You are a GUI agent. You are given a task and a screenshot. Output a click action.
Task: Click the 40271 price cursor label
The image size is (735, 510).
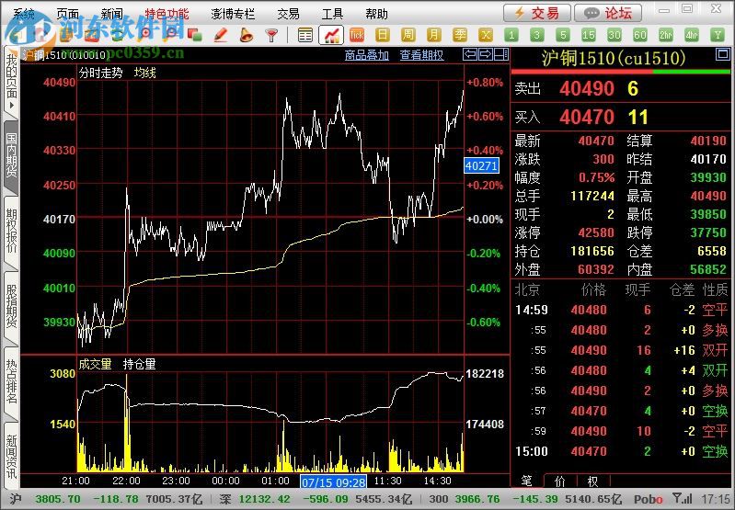pyautogui.click(x=481, y=165)
